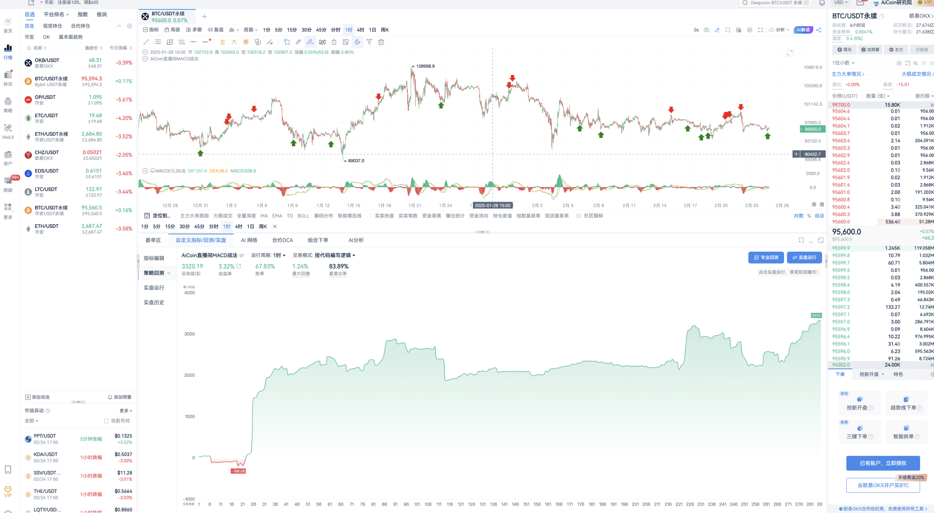
Task: Click the search box for Deepcoin BTC/USDT
Action: pyautogui.click(x=775, y=3)
